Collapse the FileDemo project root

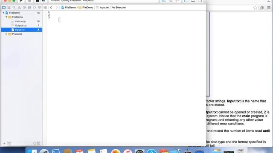[3, 13]
